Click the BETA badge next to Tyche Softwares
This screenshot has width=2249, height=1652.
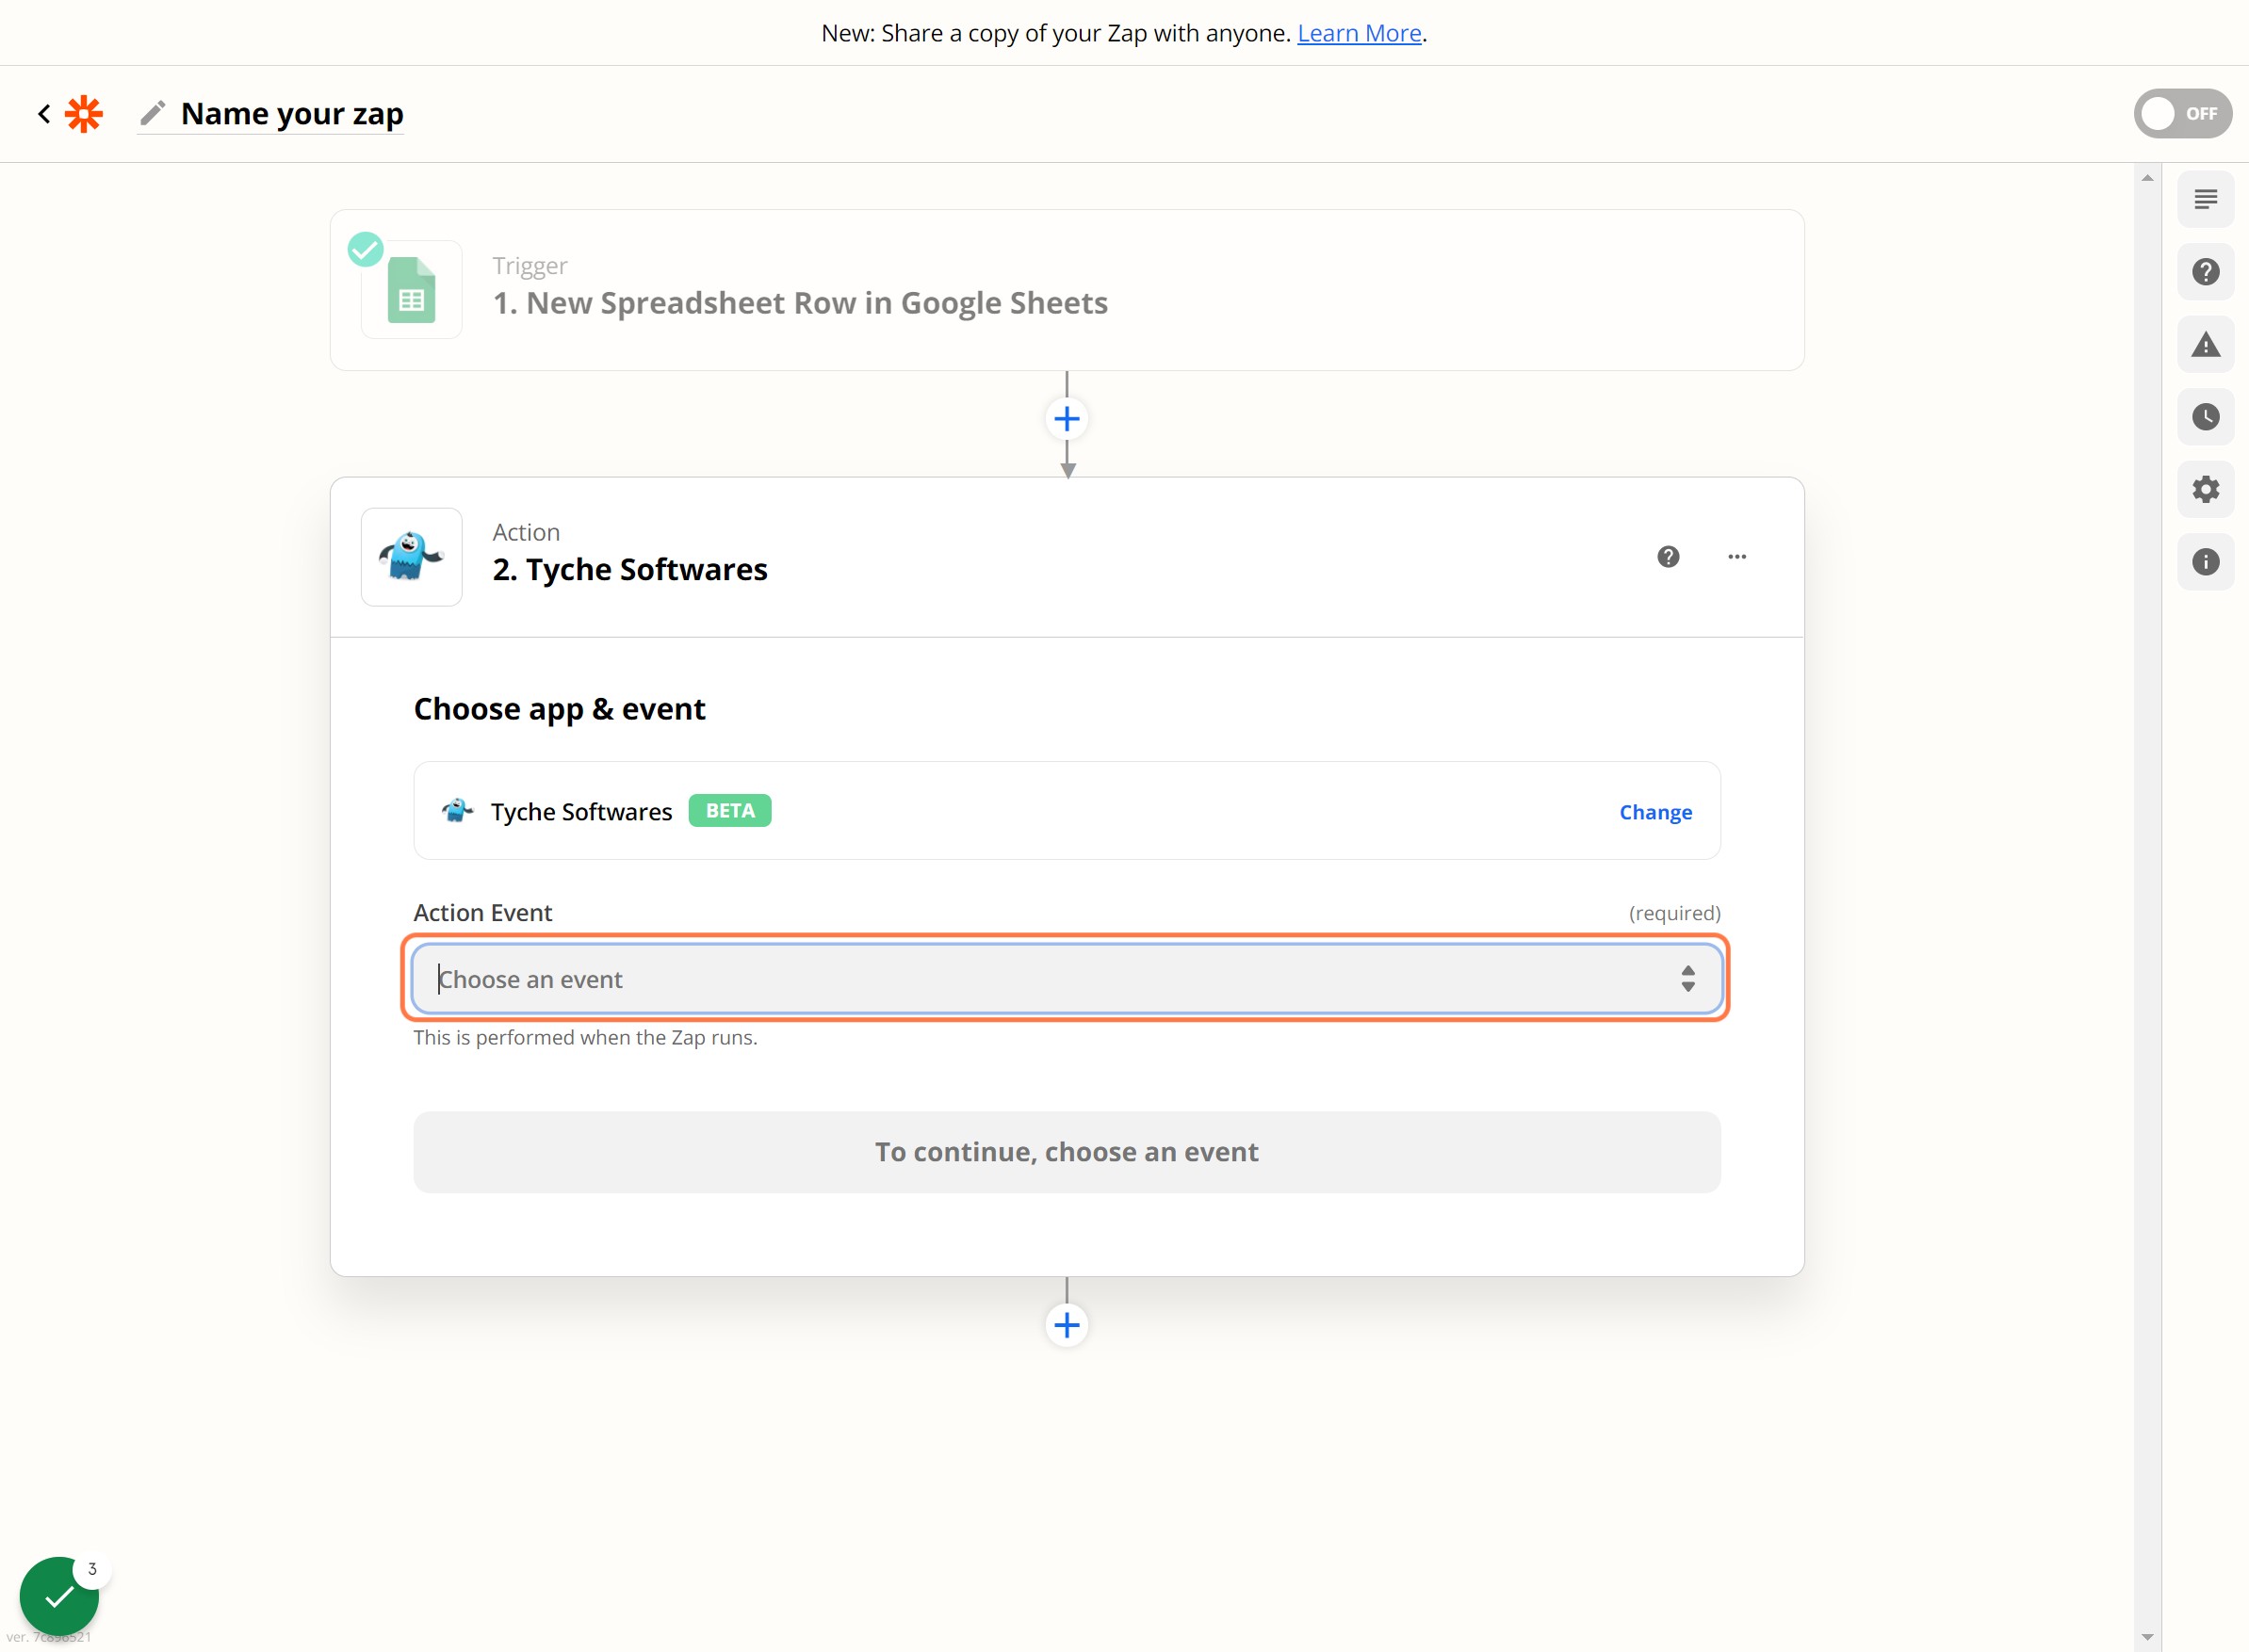coord(729,811)
